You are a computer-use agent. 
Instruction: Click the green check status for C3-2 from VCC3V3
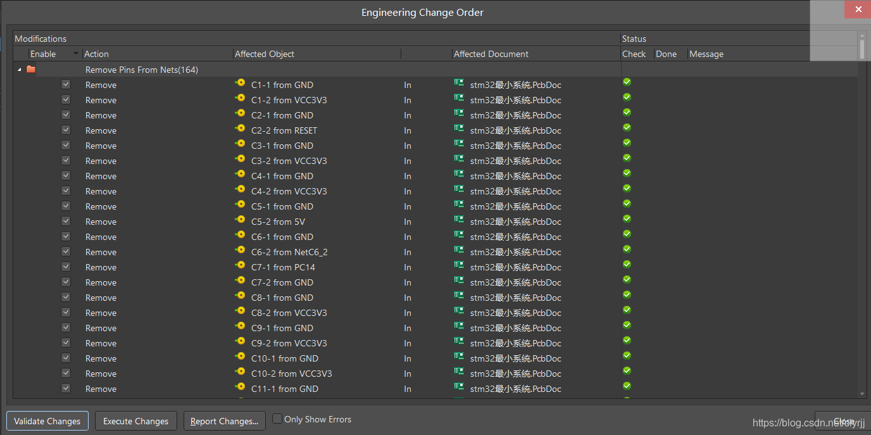click(627, 158)
